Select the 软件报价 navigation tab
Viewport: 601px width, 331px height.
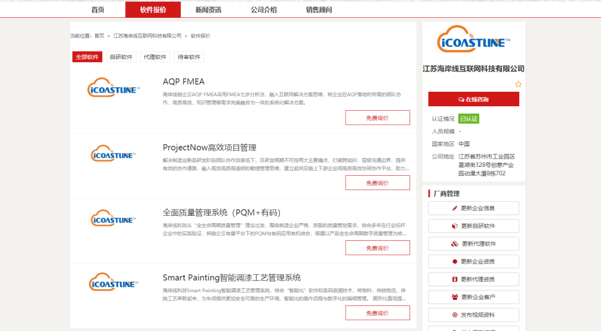(x=153, y=9)
